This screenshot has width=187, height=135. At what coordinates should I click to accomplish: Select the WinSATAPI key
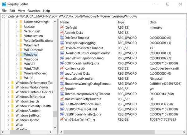click(x=32, y=69)
